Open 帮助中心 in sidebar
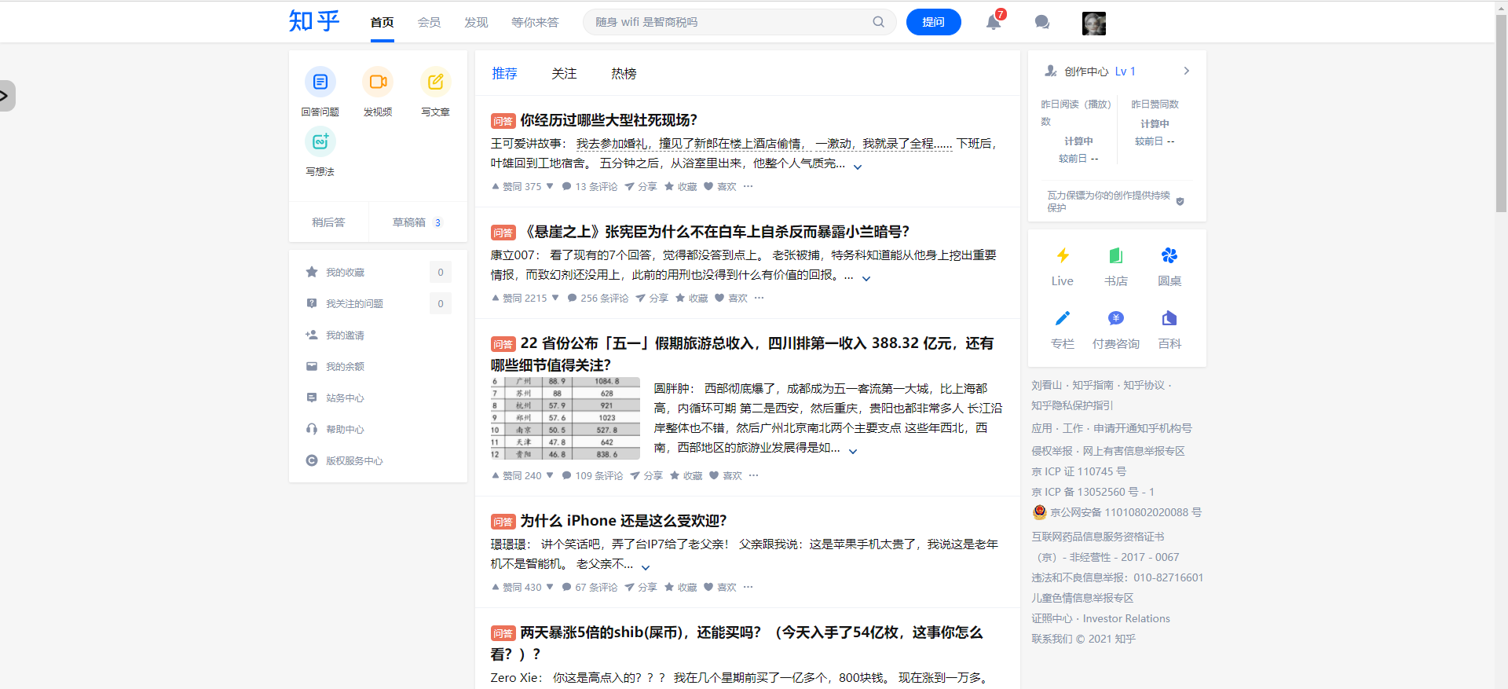This screenshot has width=1508, height=689. [378, 429]
